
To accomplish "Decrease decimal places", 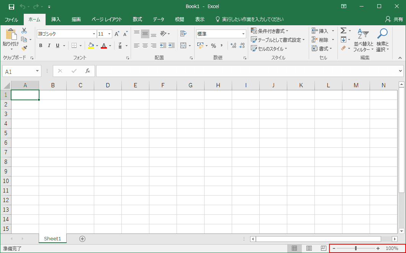I will click(x=242, y=46).
